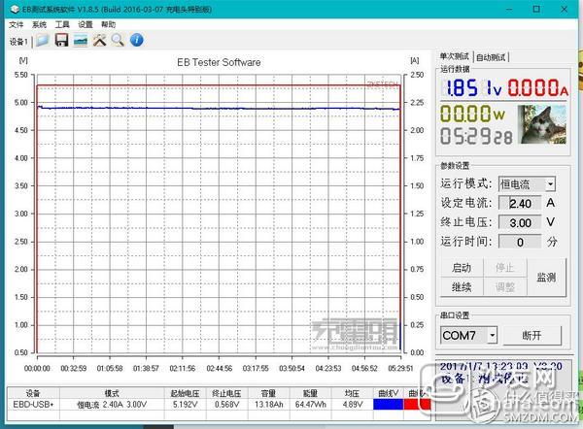Select the 恒电流 2.40A 3.00V mode cell

point(112,404)
